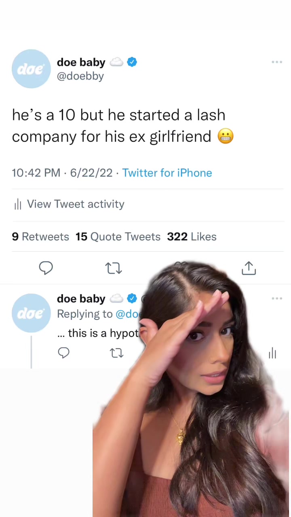This screenshot has width=291, height=517.
Task: Click the reply icon on the reply tweet
Action: 64,353
